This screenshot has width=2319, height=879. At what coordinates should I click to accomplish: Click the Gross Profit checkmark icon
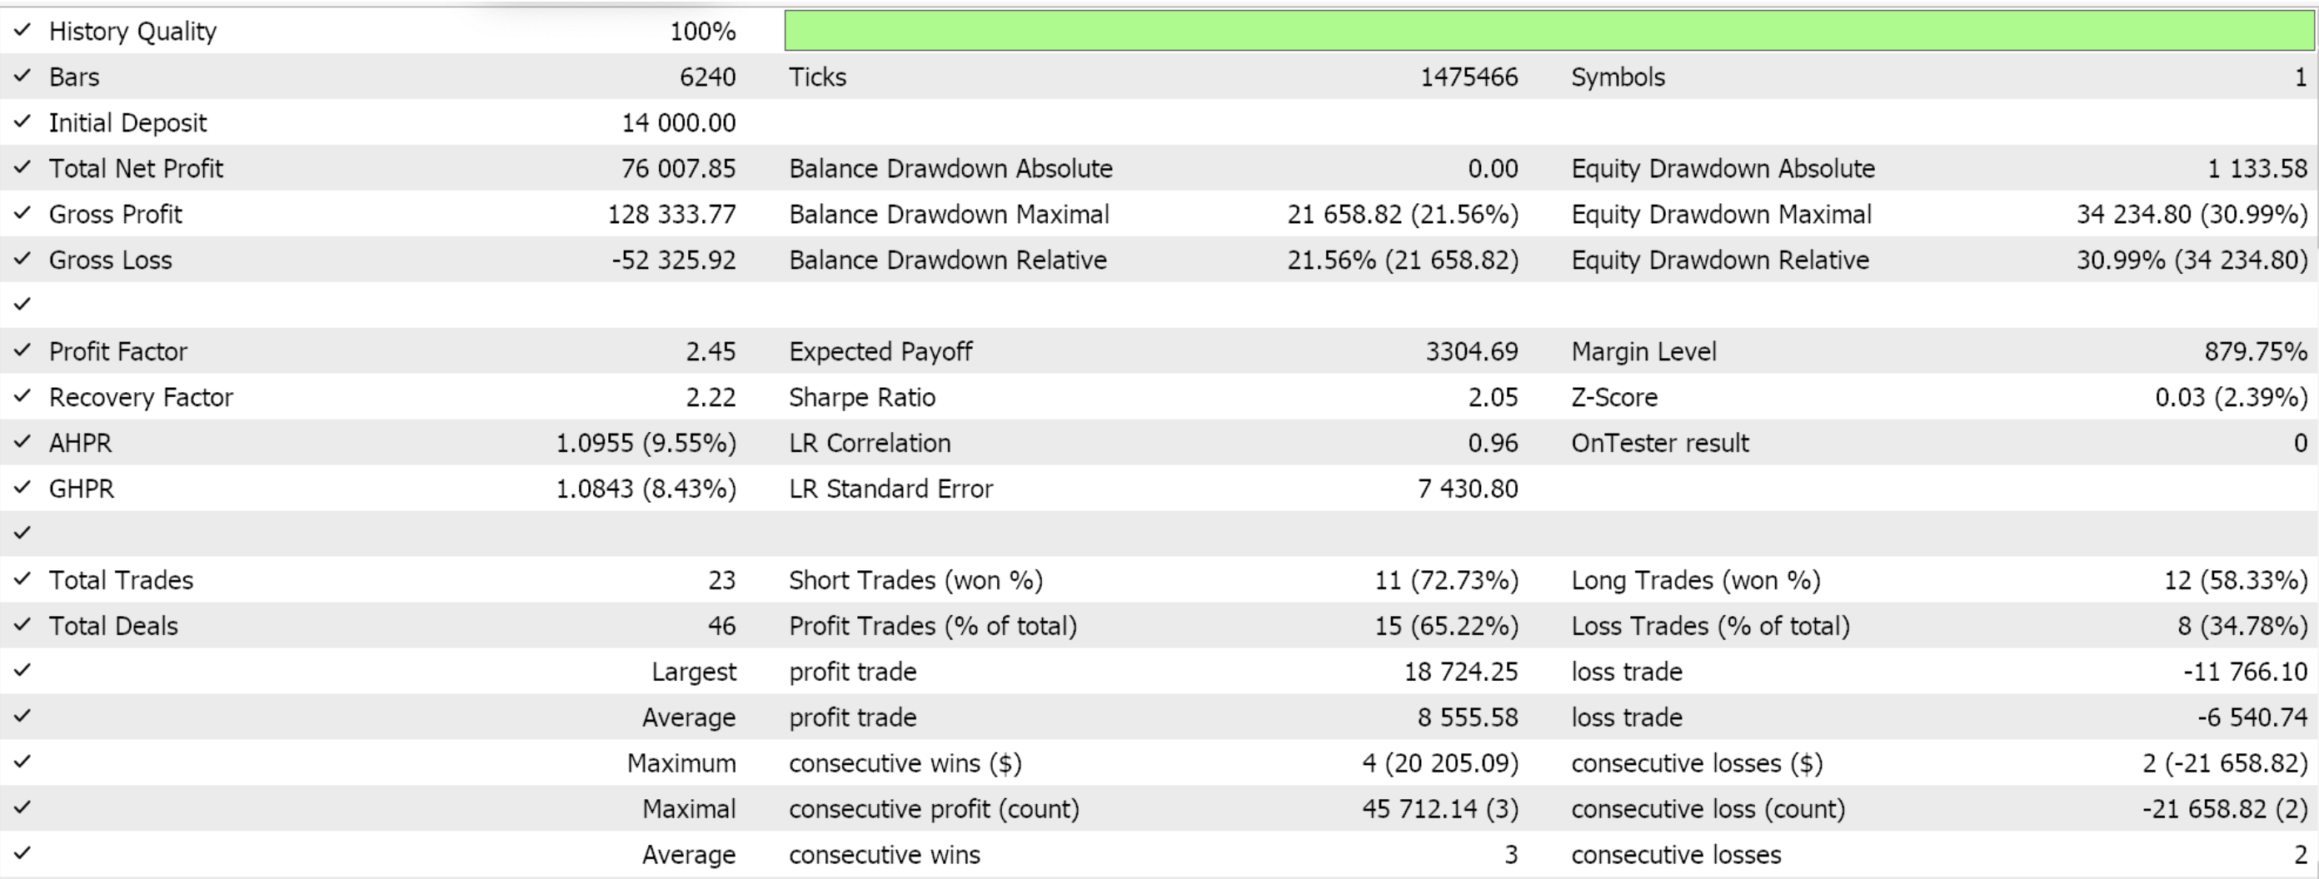22,213
